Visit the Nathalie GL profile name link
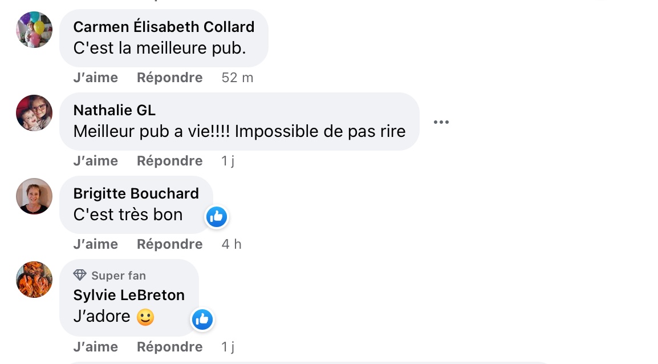658x364 pixels. pyautogui.click(x=114, y=110)
